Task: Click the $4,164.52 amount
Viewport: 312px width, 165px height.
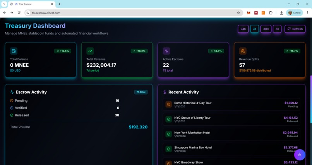Action: [291, 118]
